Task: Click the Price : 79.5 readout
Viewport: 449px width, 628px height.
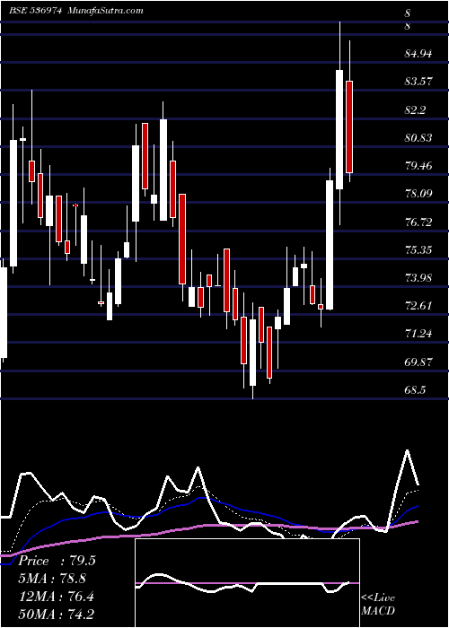Action: pos(57,561)
